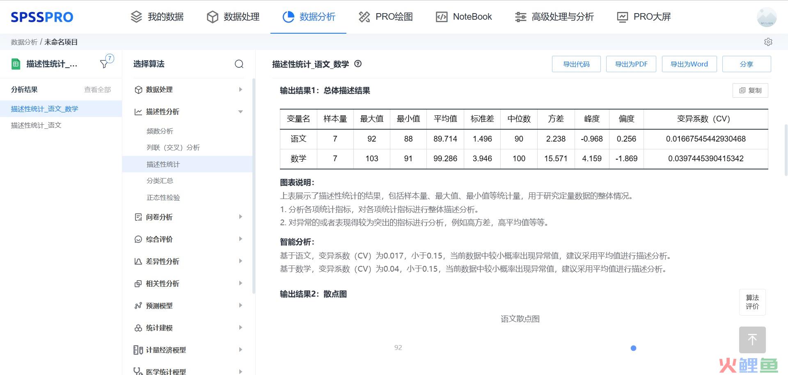This screenshot has width=788, height=375.
Task: Expand the 计量经济模型 group arrow
Action: point(241,350)
